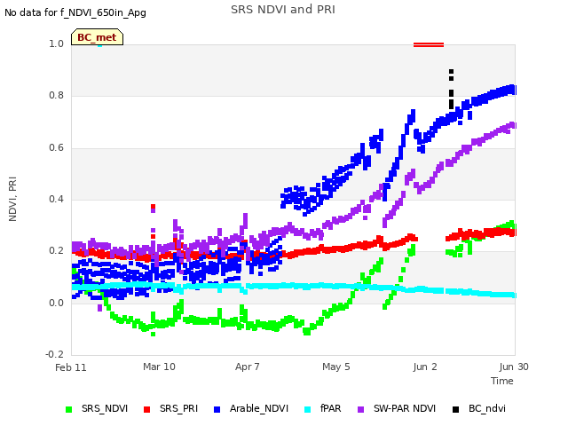Click the green SRS_NDVI legend swatch
Image resolution: width=568 pixels, height=426 pixels.
69,409
